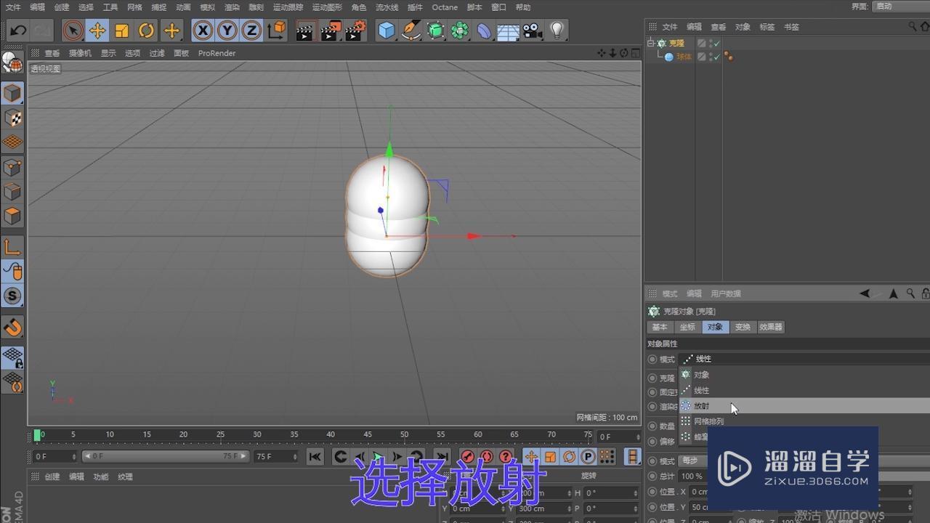The image size is (930, 523).
Task: Select 球体 object in object manager
Action: point(684,57)
